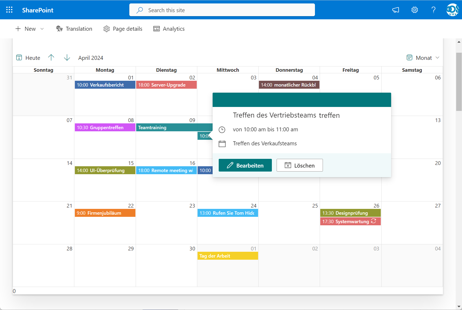Click the clock icon in event popup
Viewport: 462px width, 310px height.
(222, 130)
